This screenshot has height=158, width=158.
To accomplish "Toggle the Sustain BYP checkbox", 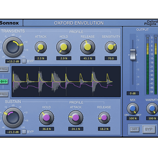I will [x=24, y=132].
